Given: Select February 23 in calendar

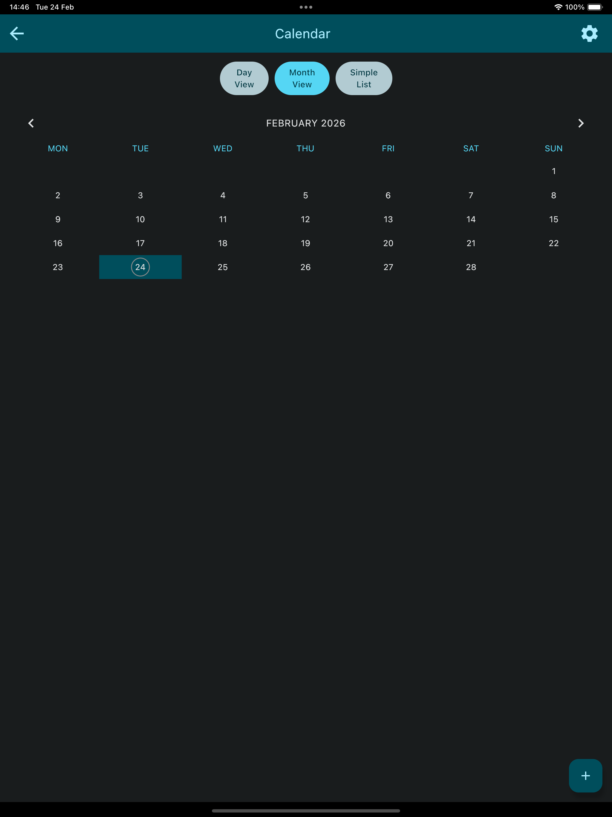Looking at the screenshot, I should point(58,267).
